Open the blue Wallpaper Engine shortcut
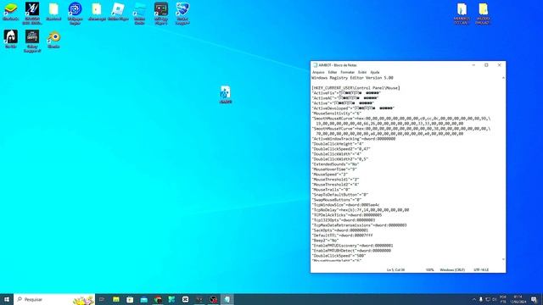The image size is (543, 305). pyautogui.click(x=76, y=14)
